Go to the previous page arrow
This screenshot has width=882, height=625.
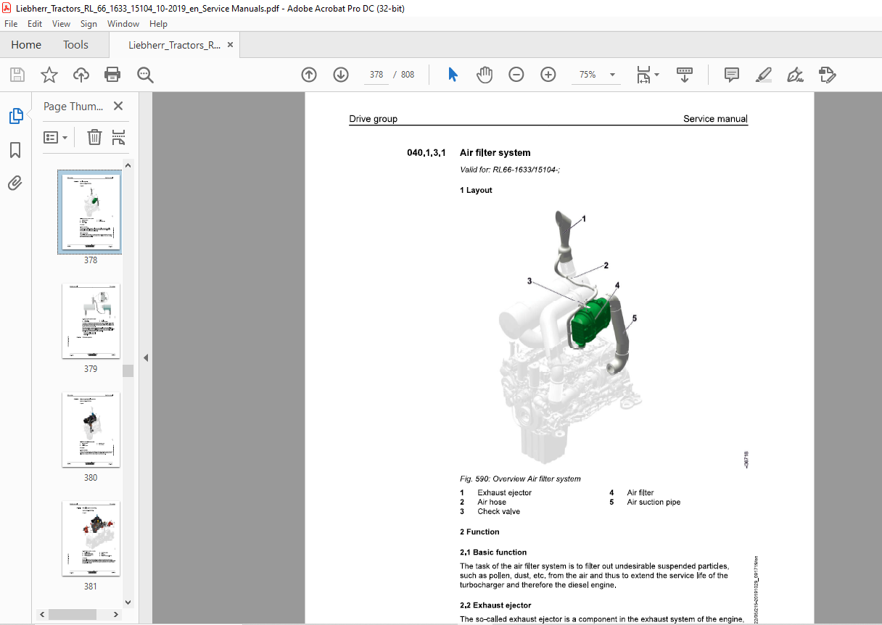click(x=309, y=75)
